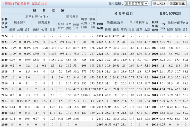Image resolution: width=190 pixels, height=127 pixels.
Task: Click the 股利所屬期間 column header
Action: coord(155,26)
